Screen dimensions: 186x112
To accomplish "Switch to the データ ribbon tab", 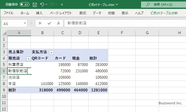I will (x=97, y=13).
